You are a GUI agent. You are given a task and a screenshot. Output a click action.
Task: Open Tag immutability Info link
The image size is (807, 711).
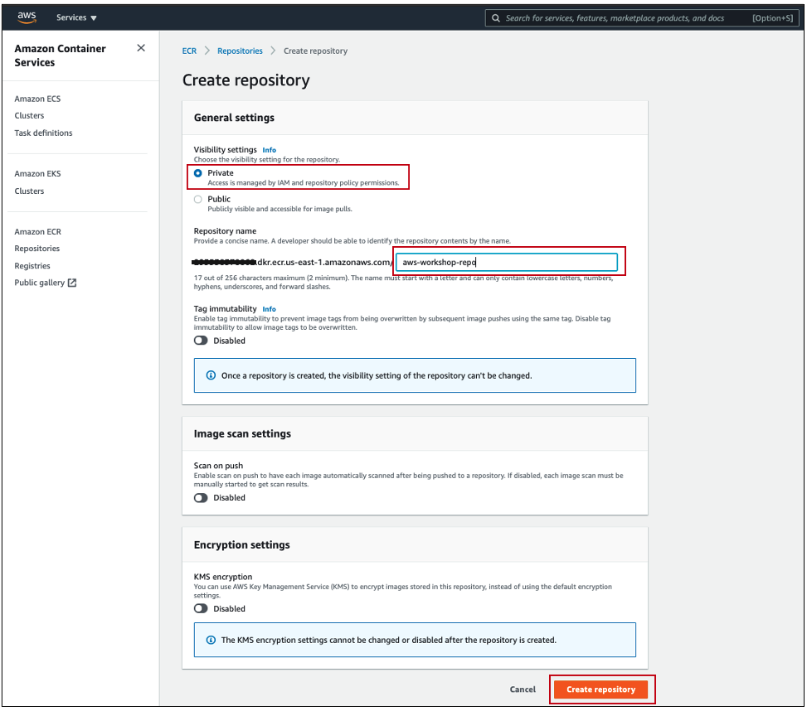[x=270, y=309]
